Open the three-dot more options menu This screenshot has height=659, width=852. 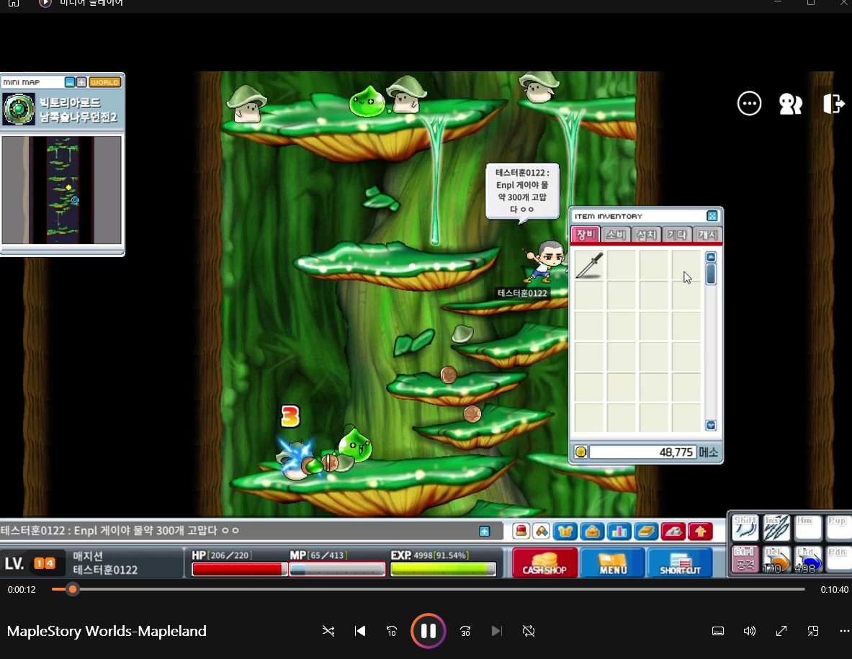[x=749, y=104]
